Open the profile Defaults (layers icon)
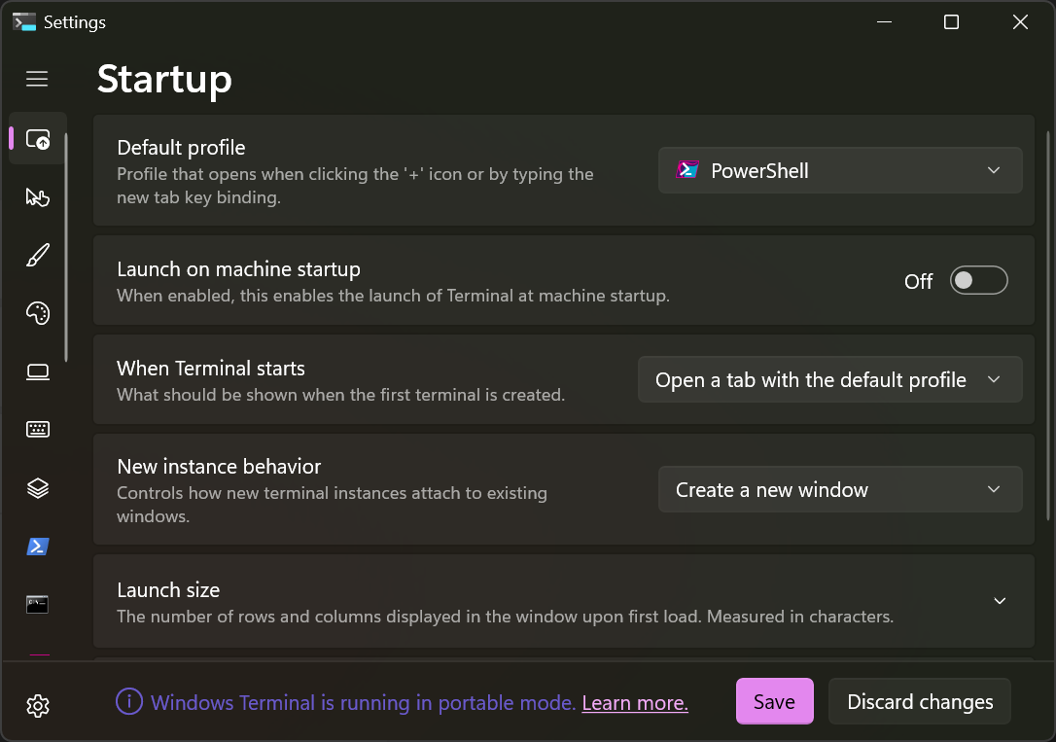The image size is (1056, 742). coord(38,488)
